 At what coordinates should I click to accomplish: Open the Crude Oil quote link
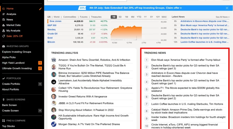[53, 34]
